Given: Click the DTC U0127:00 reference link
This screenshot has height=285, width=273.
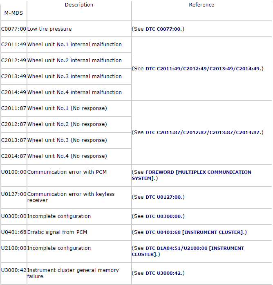Looking at the screenshot, I should (x=163, y=197).
